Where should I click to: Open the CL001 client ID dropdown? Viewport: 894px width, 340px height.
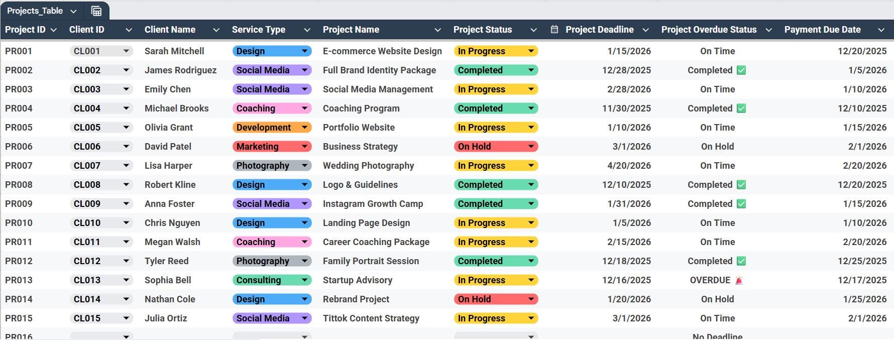pos(101,51)
